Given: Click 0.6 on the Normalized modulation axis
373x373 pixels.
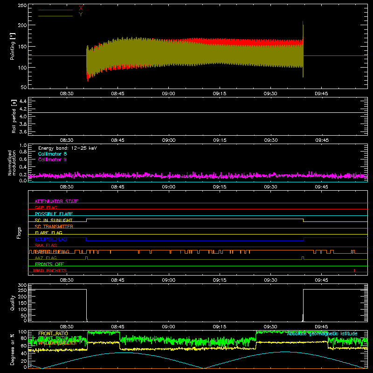Looking at the screenshot, I should coord(23,159).
